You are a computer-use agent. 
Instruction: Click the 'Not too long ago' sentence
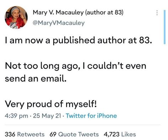tap(76, 72)
